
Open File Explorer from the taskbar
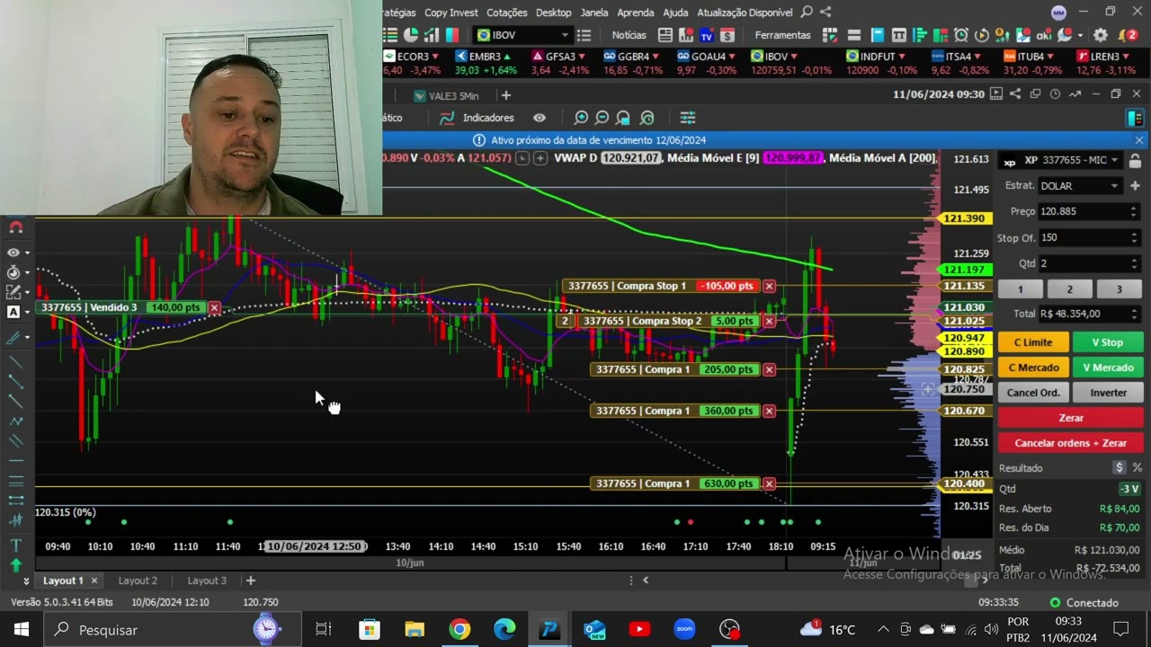point(415,629)
